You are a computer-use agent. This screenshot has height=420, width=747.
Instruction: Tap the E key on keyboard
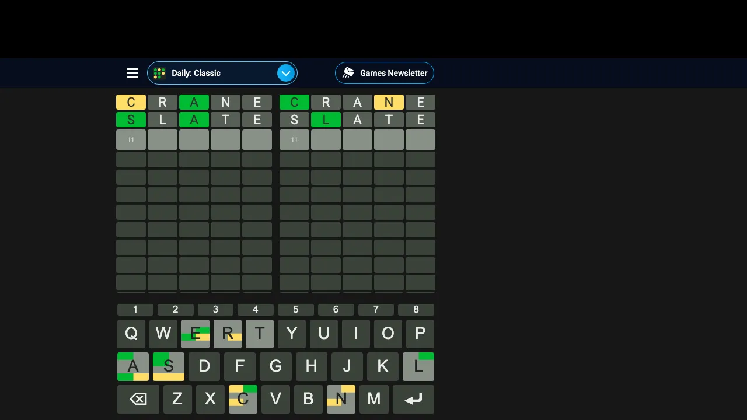196,334
